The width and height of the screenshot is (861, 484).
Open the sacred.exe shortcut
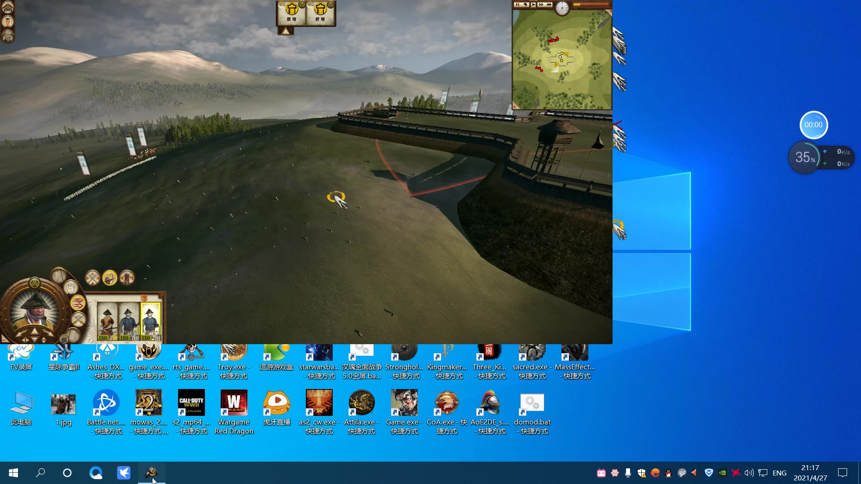(x=532, y=362)
